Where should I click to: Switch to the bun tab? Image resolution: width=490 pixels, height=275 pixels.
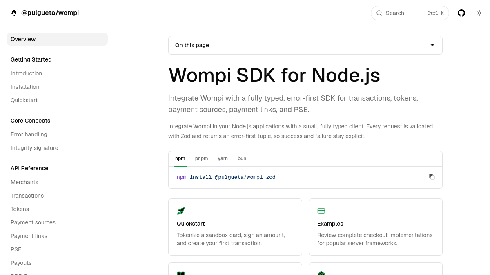point(242,158)
